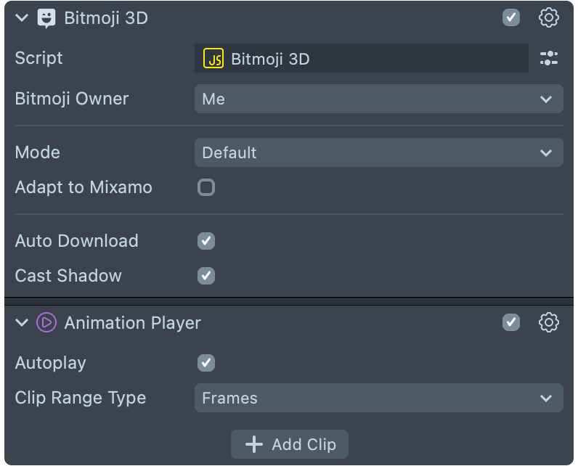Collapse the Bitmoji 3D section chevron
578x466 pixels.
[22, 18]
